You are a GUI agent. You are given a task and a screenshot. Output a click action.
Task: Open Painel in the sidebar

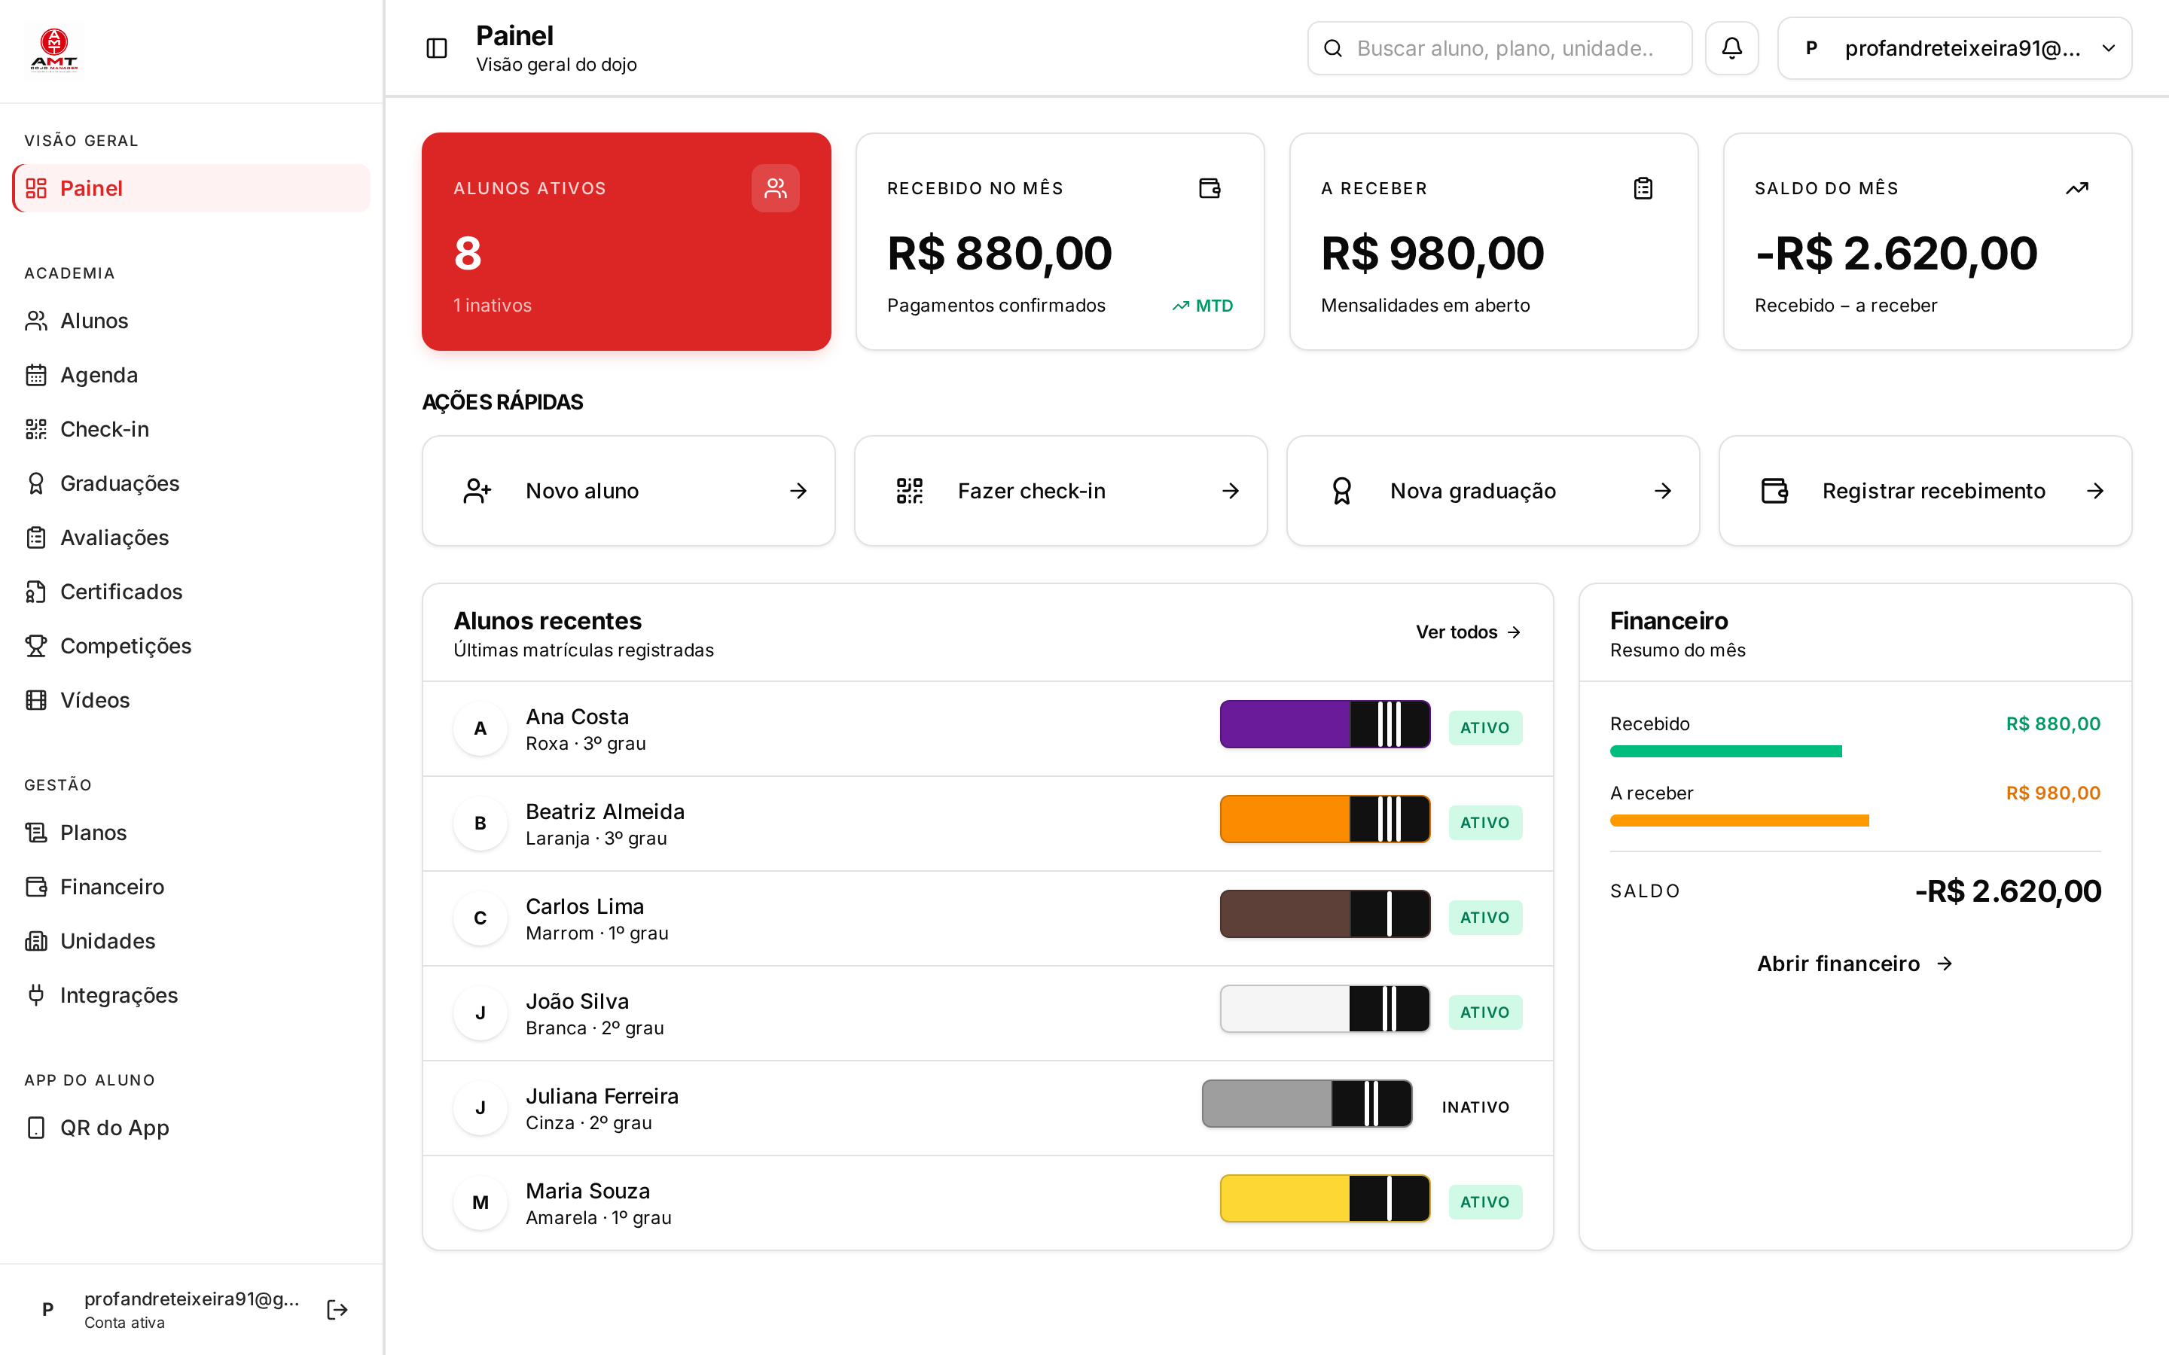[191, 188]
